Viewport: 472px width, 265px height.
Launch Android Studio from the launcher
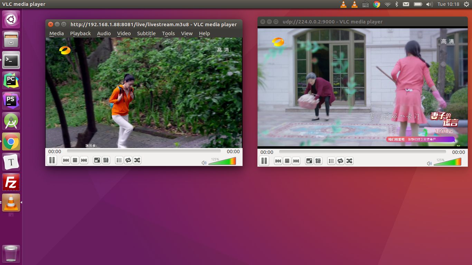click(x=11, y=121)
